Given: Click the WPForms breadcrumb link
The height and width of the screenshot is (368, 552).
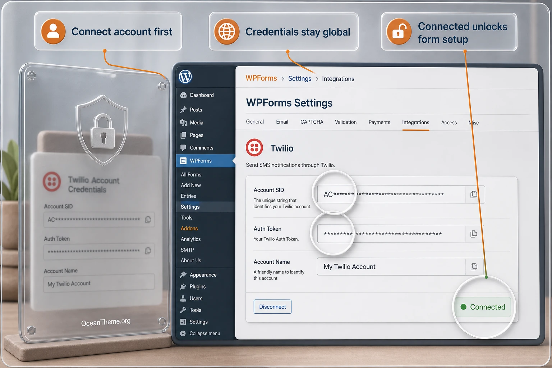Looking at the screenshot, I should [x=261, y=78].
